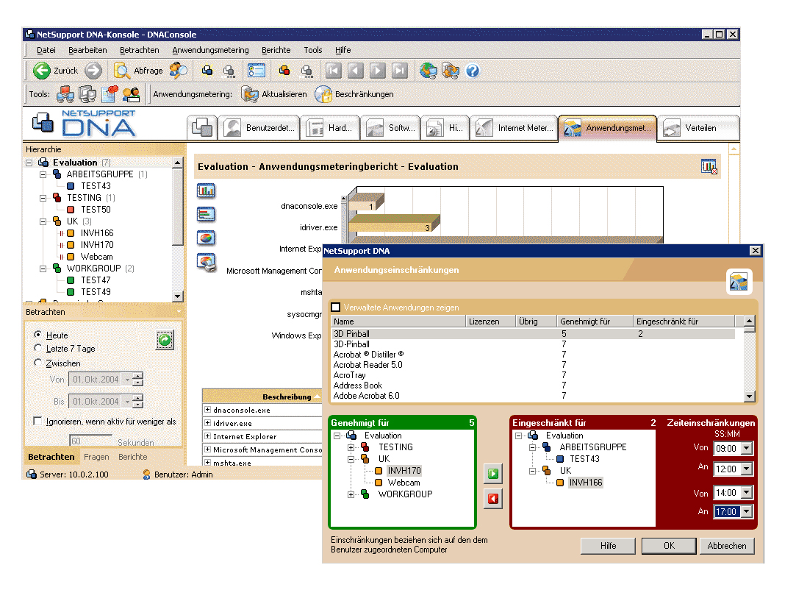The height and width of the screenshot is (590, 796).
Task: Click the server icon in status bar
Action: pyautogui.click(x=32, y=475)
